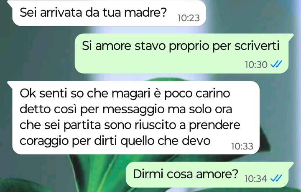Tap the 10:23 timestamp on first message
Image resolution: width=301 pixels, height=192 pixels.
(189, 18)
